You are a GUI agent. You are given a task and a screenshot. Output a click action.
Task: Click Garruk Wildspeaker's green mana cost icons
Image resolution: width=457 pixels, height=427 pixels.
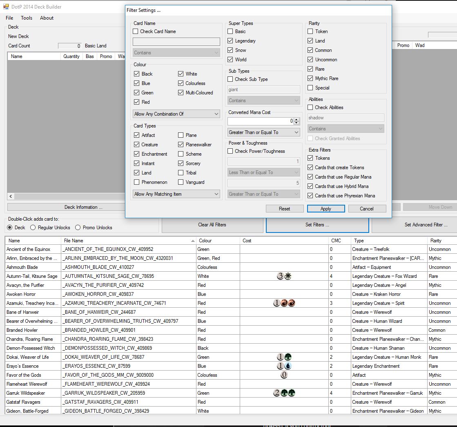[288, 393]
